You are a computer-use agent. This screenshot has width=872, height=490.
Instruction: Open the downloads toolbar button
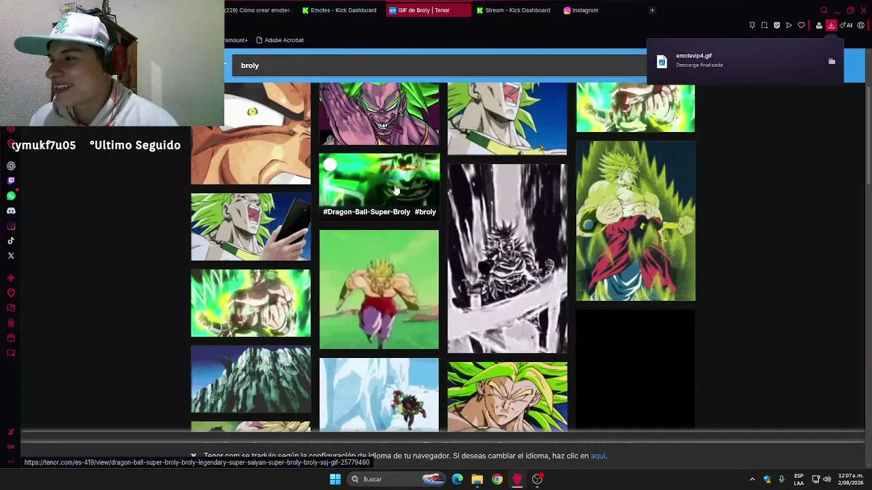point(831,25)
